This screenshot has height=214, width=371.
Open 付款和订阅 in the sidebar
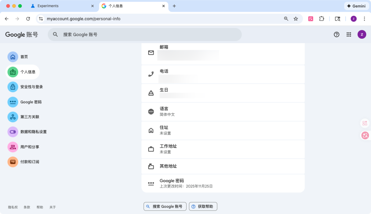pyautogui.click(x=23, y=162)
